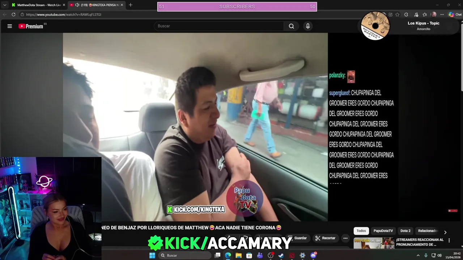Open browser extensions puzzle icon
463x260 pixels.
[406, 14]
